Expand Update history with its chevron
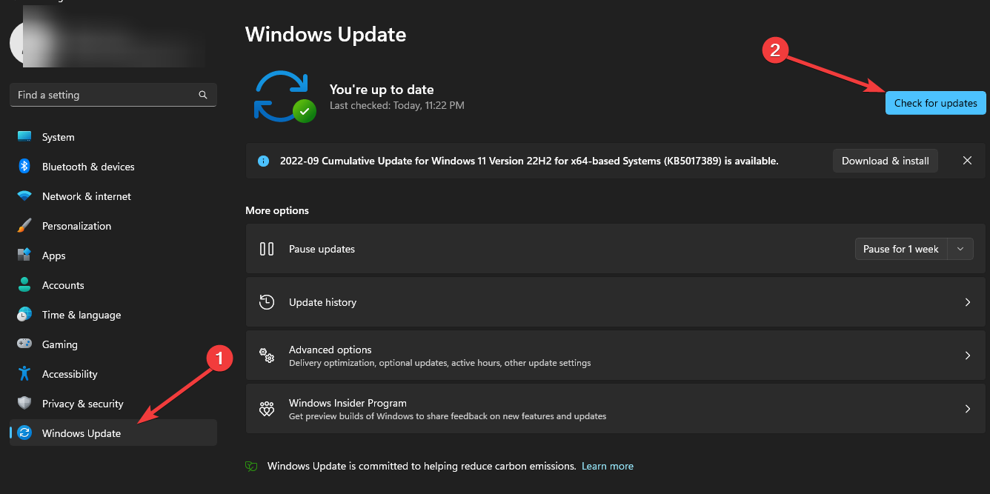The width and height of the screenshot is (990, 494). pos(967,302)
